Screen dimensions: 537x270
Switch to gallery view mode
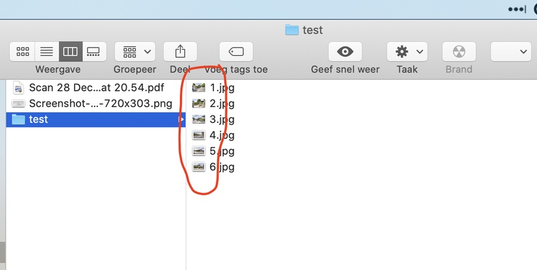pyautogui.click(x=93, y=51)
